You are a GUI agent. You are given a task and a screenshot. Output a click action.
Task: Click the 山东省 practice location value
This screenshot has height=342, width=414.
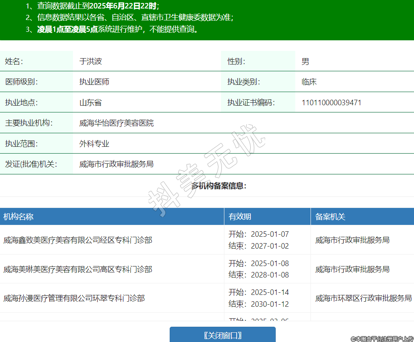pyautogui.click(x=90, y=103)
